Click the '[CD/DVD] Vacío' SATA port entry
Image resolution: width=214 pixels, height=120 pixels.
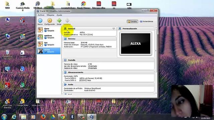(85, 80)
